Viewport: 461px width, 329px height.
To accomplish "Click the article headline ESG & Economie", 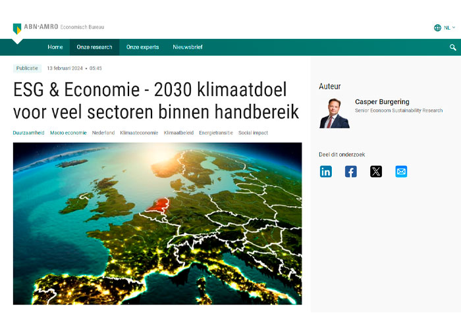I will pos(156,101).
